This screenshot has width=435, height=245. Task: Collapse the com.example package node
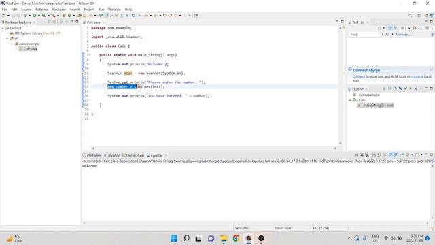(12, 44)
